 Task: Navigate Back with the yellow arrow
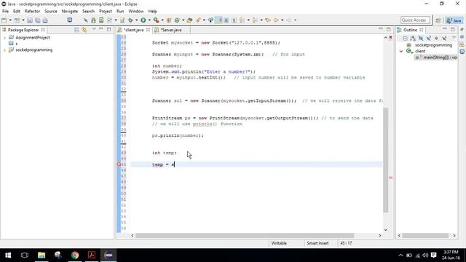276,20
